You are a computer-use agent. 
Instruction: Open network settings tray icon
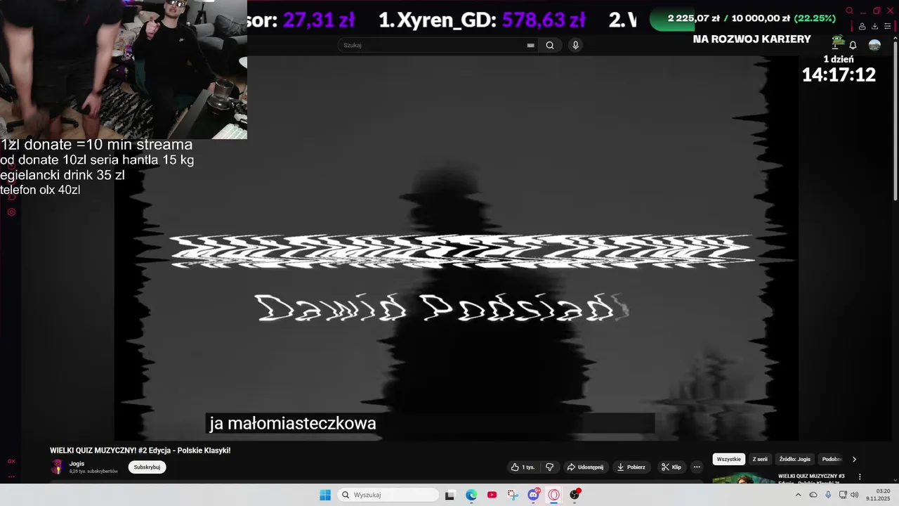(843, 495)
